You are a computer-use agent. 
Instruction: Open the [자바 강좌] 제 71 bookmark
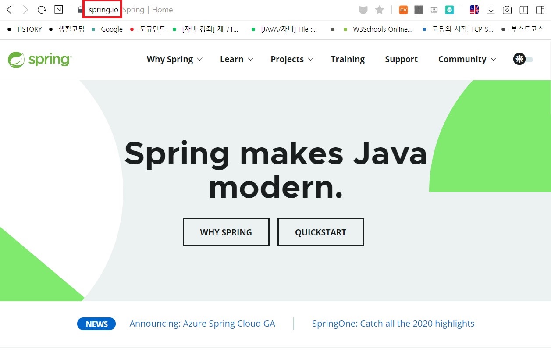coord(206,29)
